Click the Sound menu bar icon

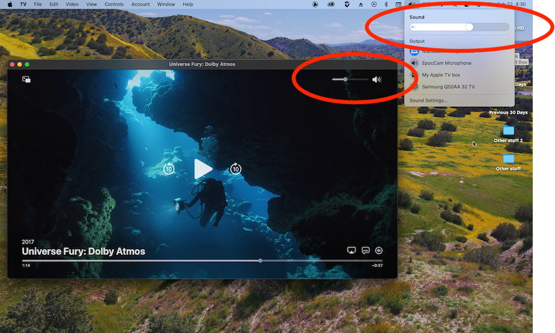tap(412, 4)
